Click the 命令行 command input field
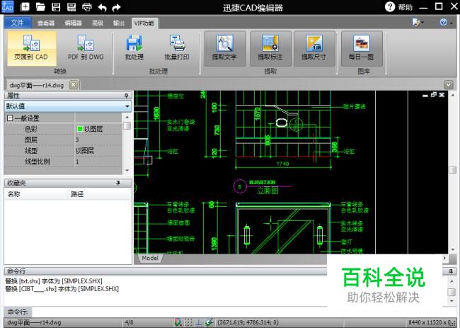The width and height of the screenshot is (460, 328). pos(179,312)
